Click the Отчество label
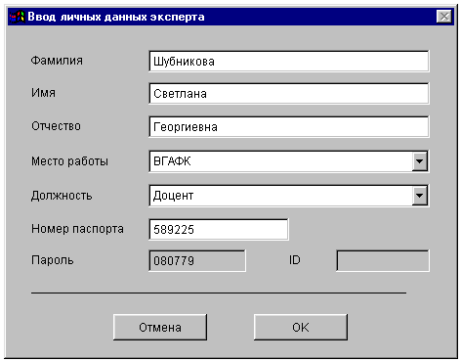This screenshot has width=461, height=361. (x=56, y=126)
